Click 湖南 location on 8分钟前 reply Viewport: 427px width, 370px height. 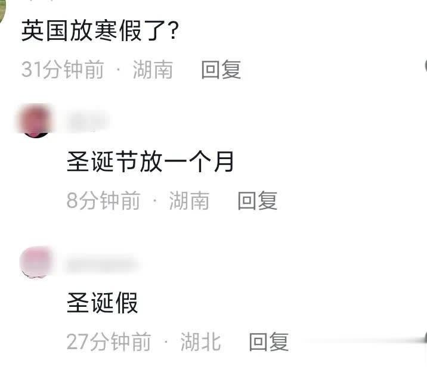coord(189,200)
